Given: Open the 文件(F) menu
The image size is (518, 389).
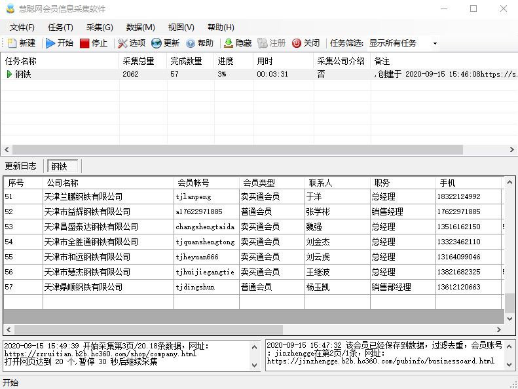Looking at the screenshot, I should pyautogui.click(x=22, y=28).
